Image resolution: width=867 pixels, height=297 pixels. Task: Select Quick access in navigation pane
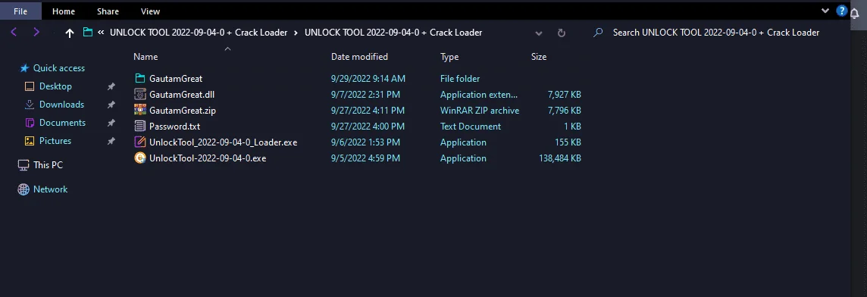58,68
